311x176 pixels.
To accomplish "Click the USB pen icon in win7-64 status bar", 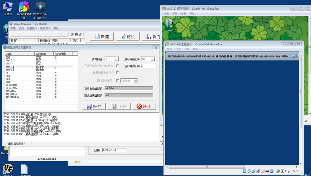I will [x=254, y=171].
